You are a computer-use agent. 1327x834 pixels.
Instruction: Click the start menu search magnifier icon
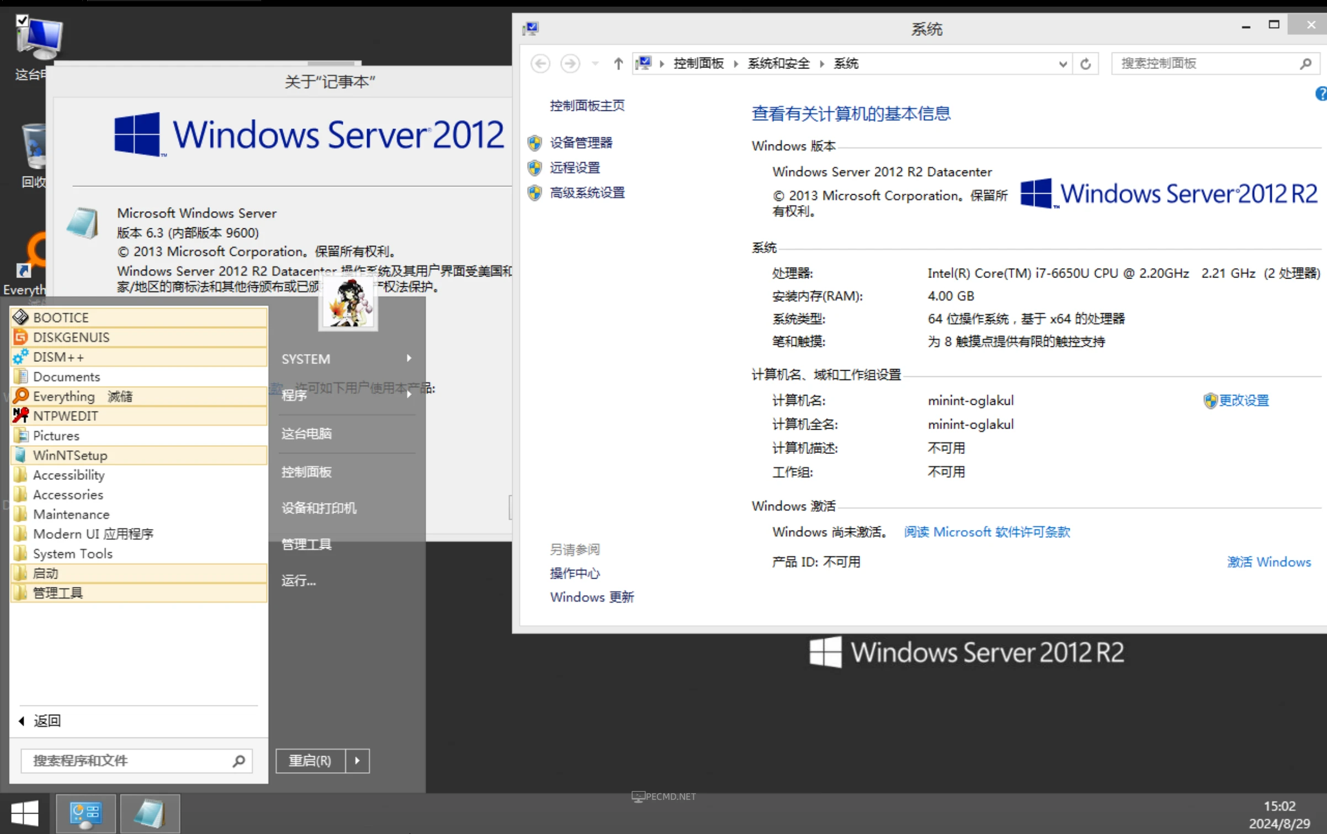click(238, 761)
